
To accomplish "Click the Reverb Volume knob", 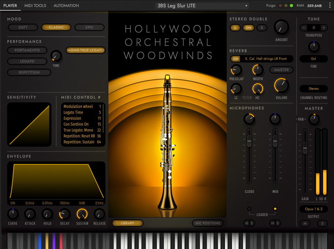I will 281,85.
